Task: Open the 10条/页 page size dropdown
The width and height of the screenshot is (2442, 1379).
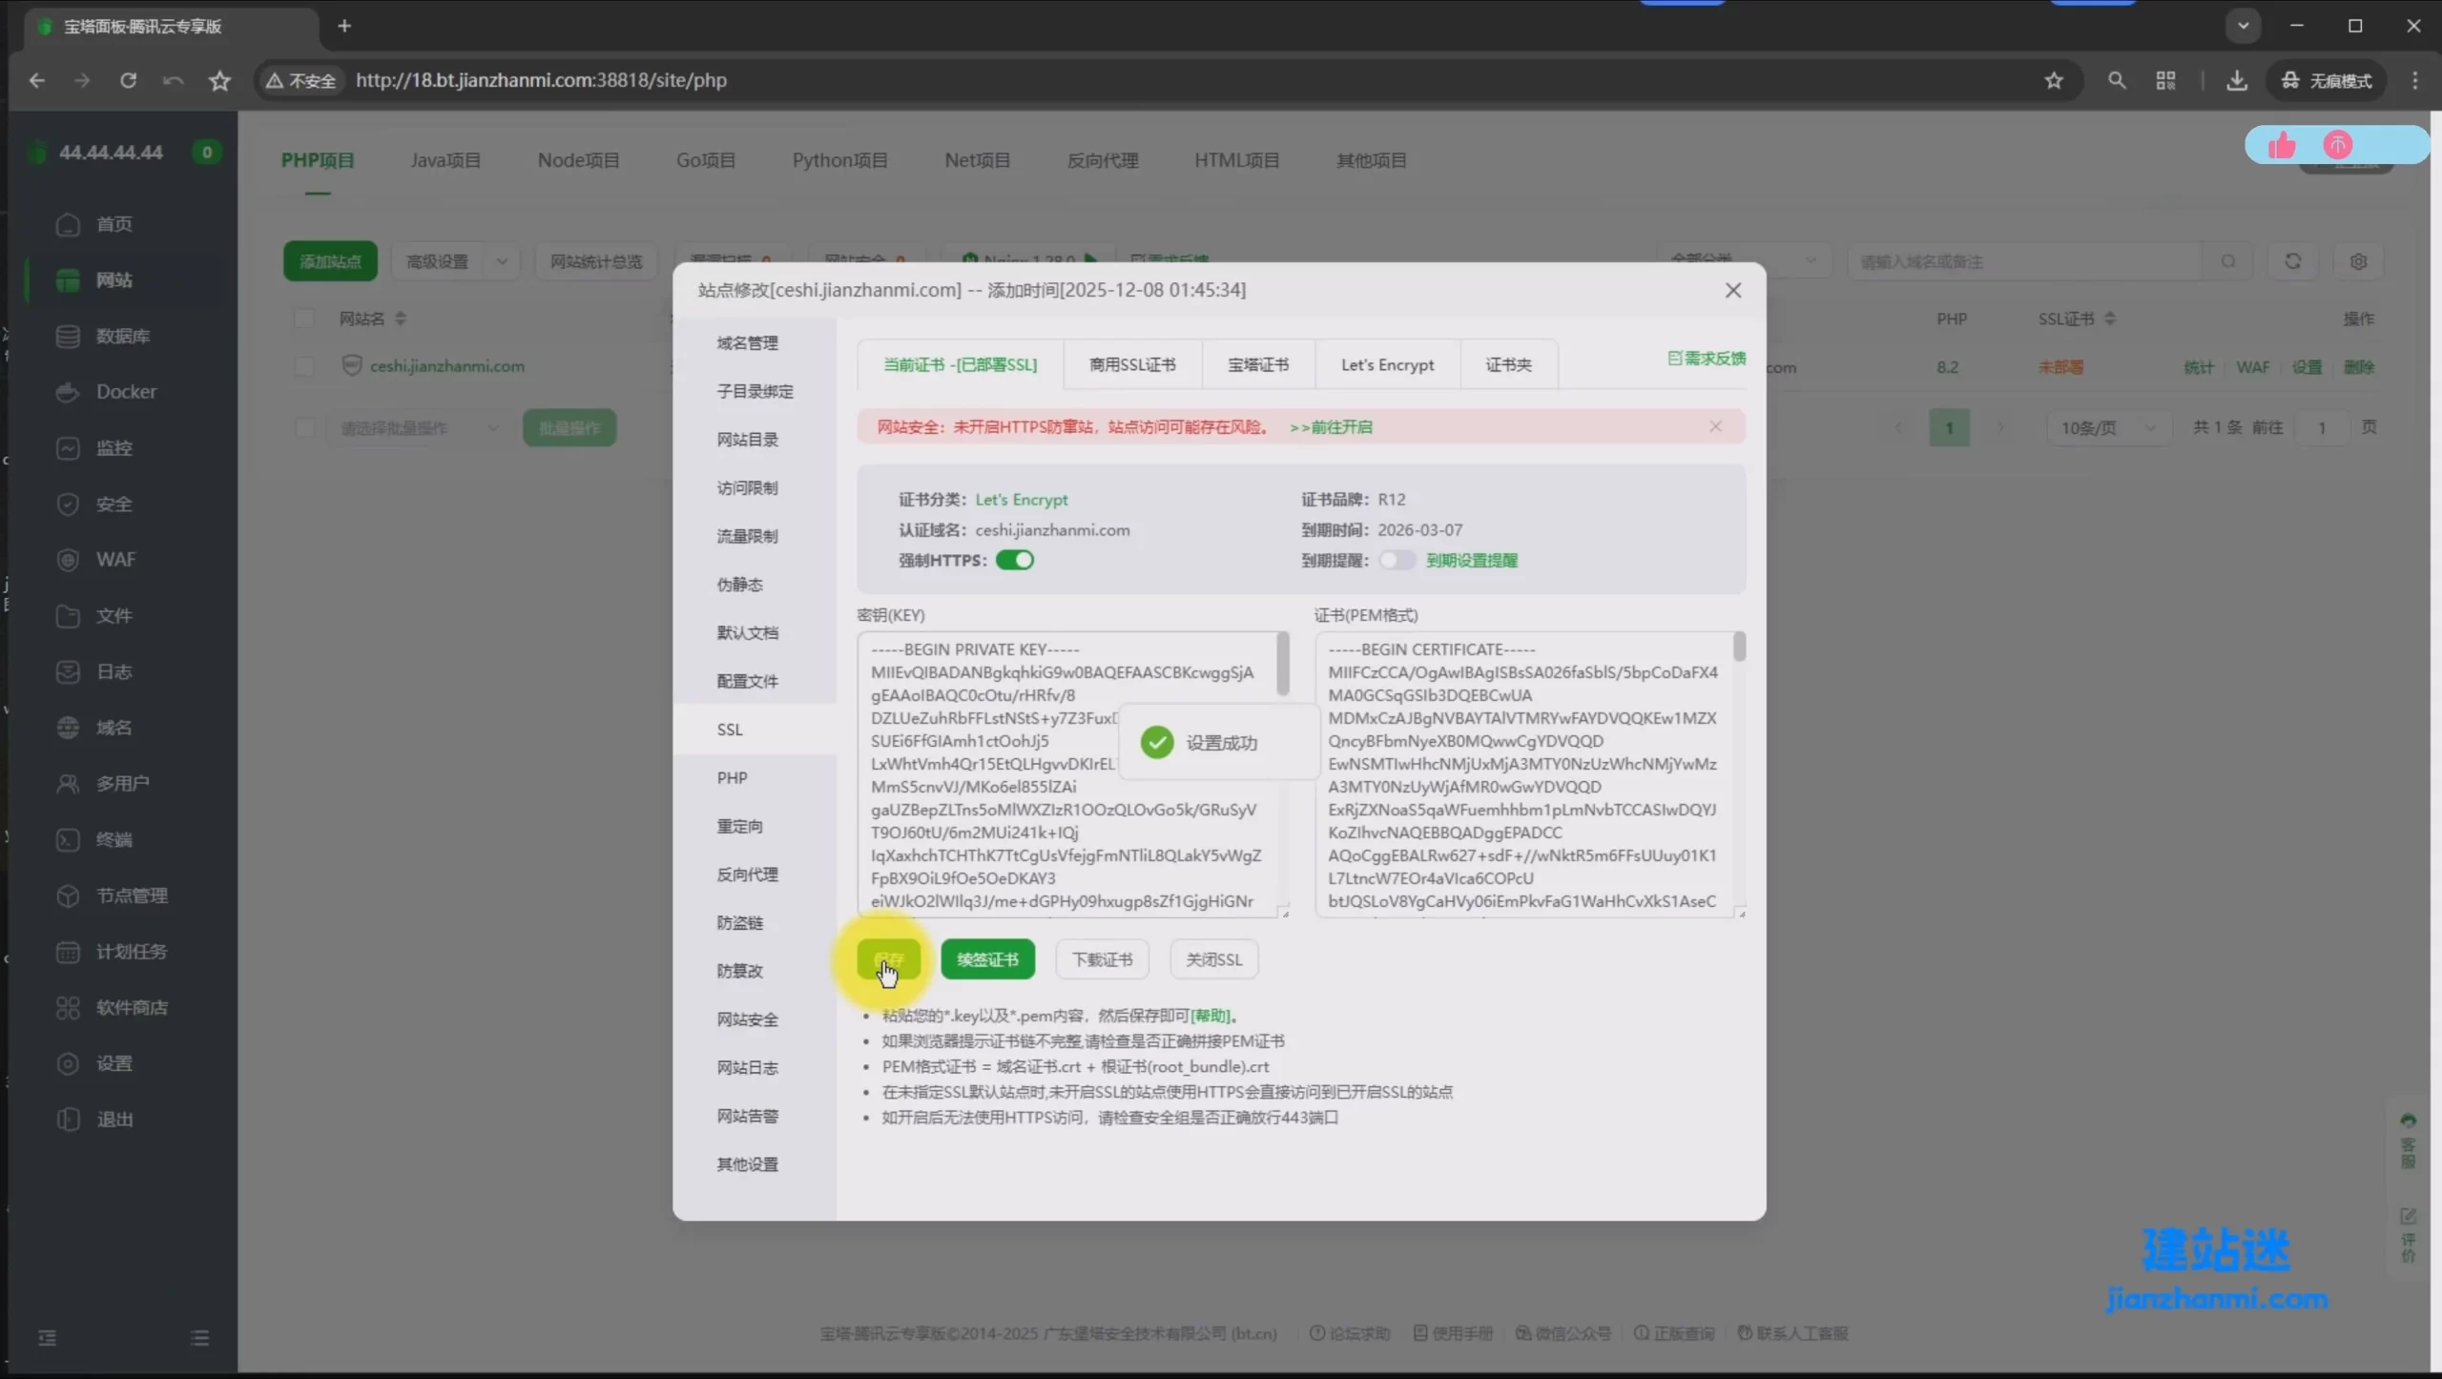Action: pos(2107,428)
